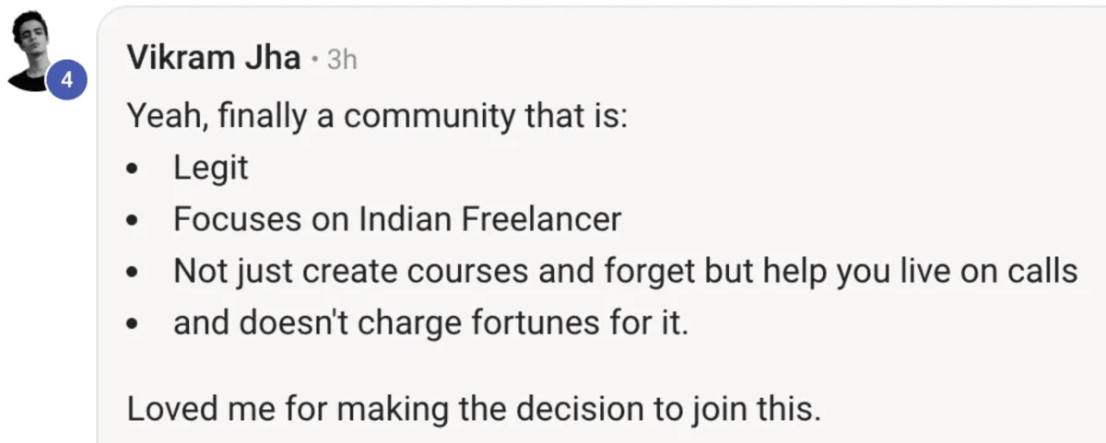Screen dimensions: 1106x443
Task: Click the 3h timestamp of the comment
Action: point(342,60)
